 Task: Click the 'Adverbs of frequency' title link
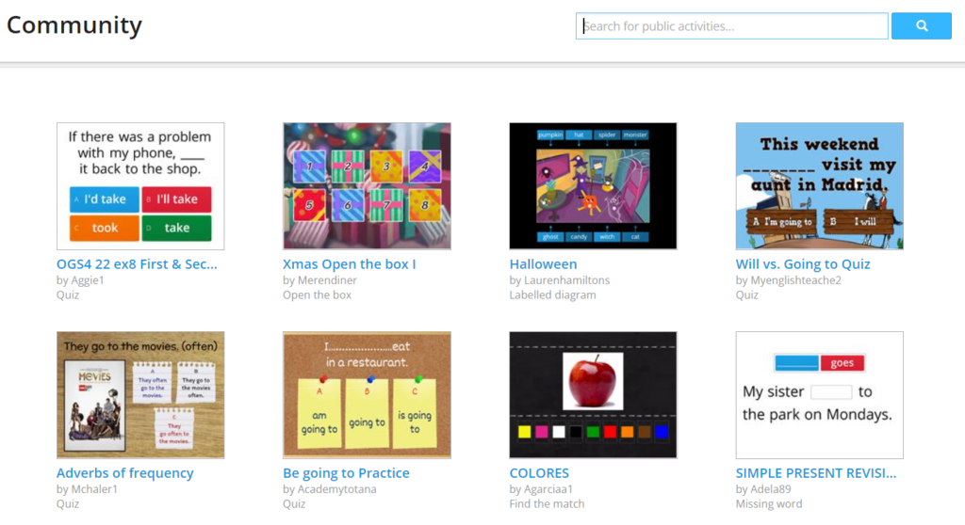124,473
